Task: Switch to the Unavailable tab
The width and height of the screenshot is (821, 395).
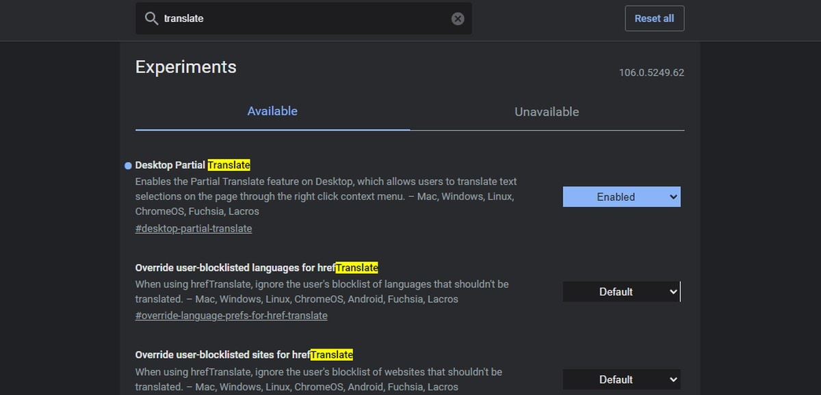Action: coord(546,112)
